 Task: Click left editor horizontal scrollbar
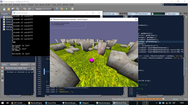point(75,96)
